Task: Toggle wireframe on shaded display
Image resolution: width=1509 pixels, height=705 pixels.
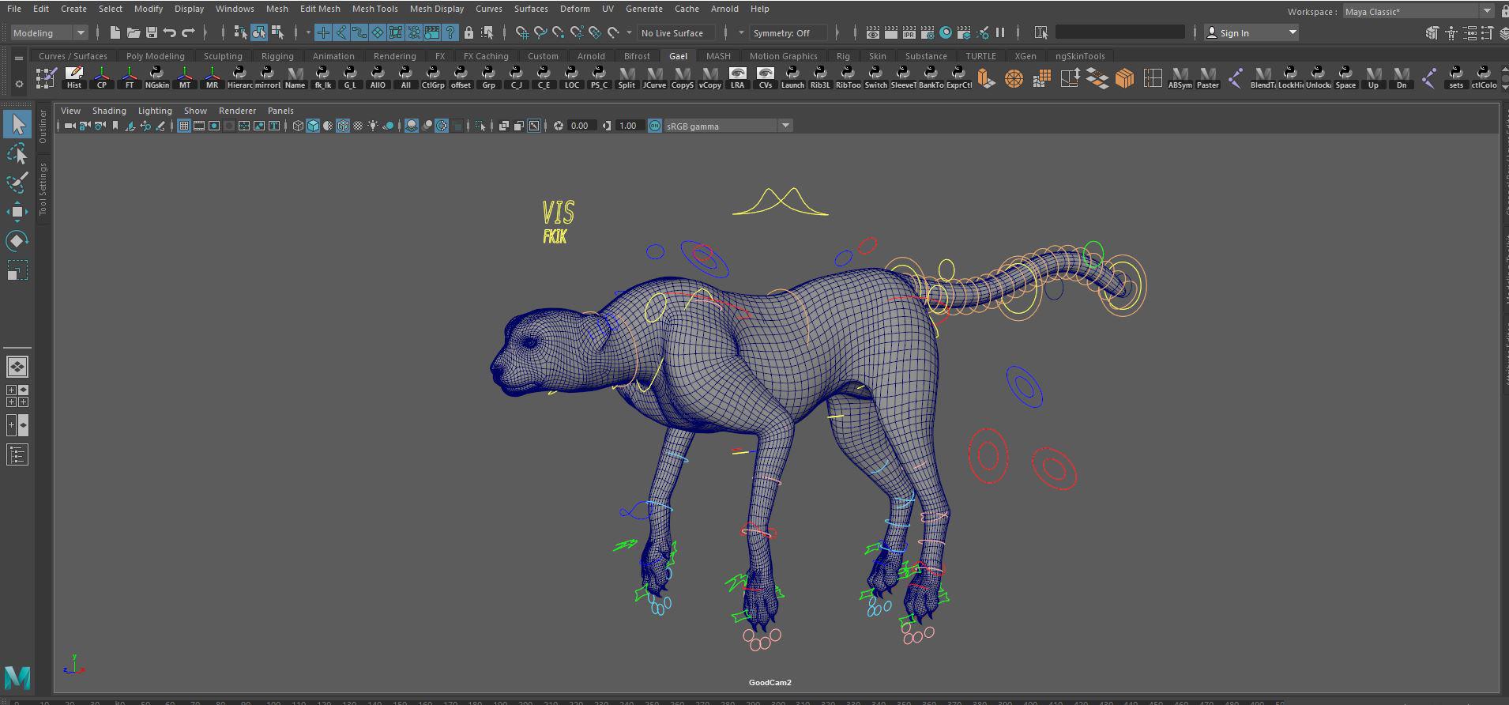Action: 343,126
